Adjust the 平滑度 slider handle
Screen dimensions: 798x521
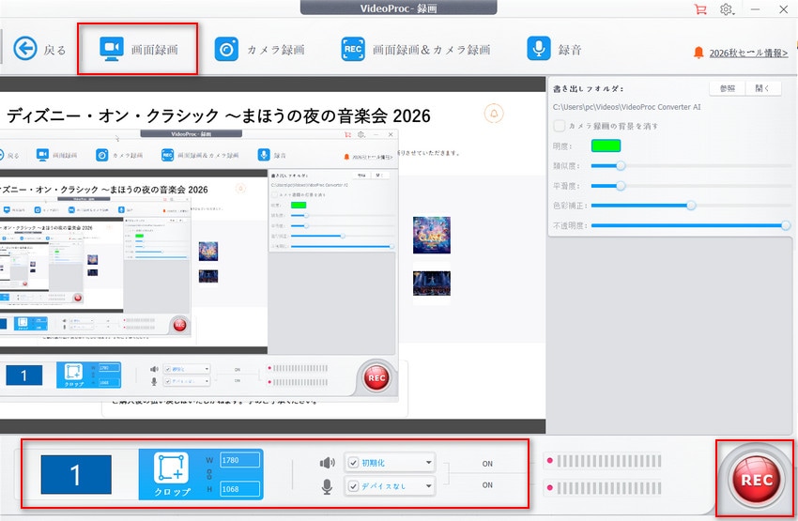(x=621, y=186)
